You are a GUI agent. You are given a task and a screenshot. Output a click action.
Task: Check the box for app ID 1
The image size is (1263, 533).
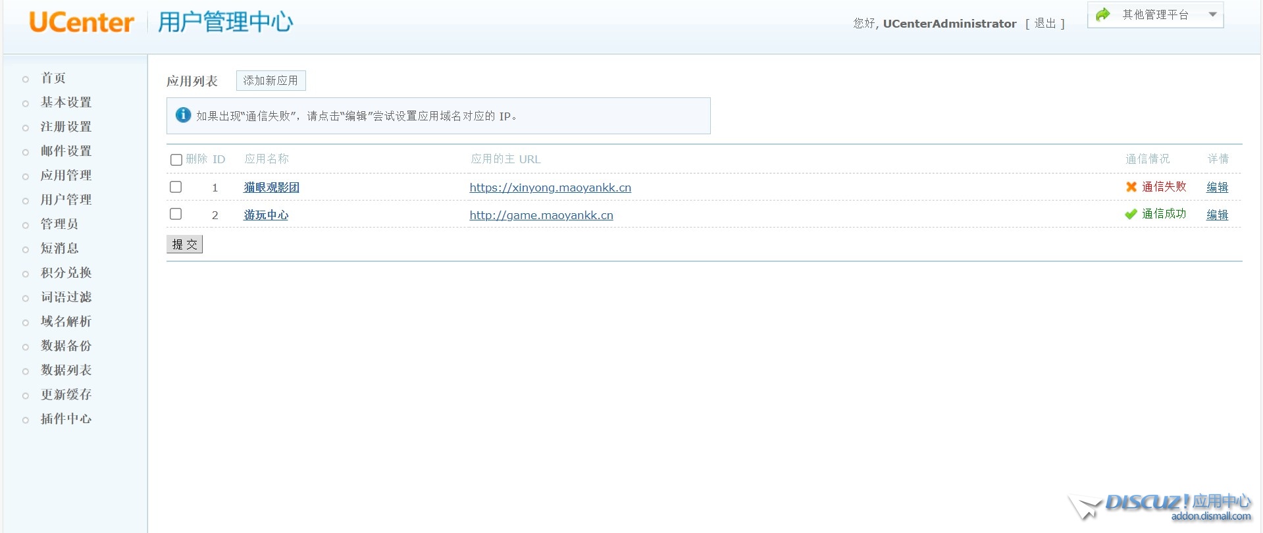tap(176, 187)
